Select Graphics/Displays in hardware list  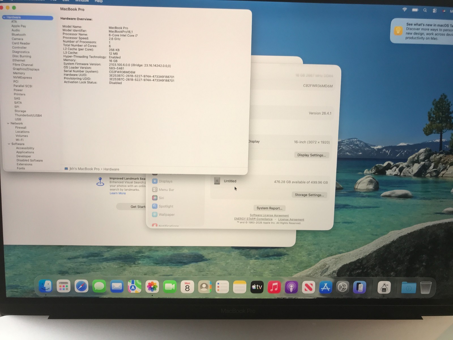(26, 69)
